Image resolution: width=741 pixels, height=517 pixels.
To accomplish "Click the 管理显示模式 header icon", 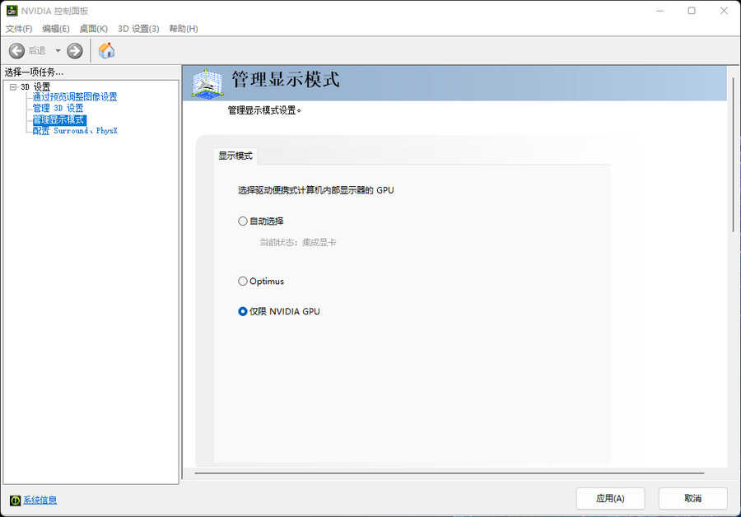I will (207, 82).
